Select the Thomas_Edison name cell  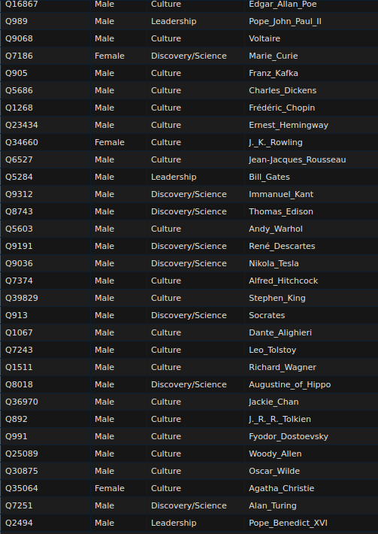click(x=311, y=211)
